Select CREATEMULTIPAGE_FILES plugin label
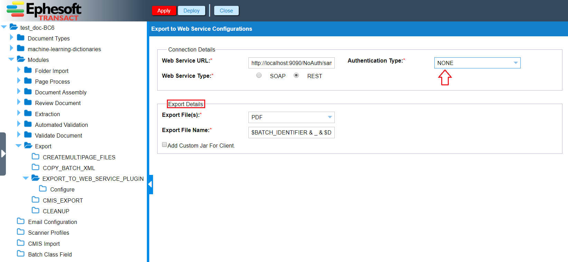568x262 pixels. coord(79,157)
